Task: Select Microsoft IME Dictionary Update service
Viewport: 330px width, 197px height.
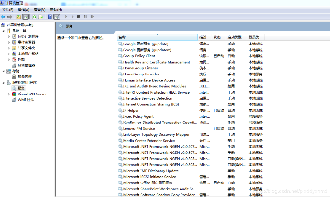Action: click(151, 171)
